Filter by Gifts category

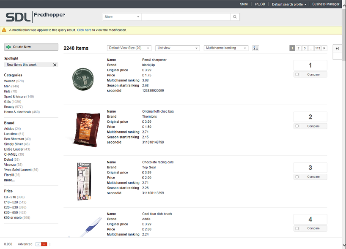(x=13, y=102)
